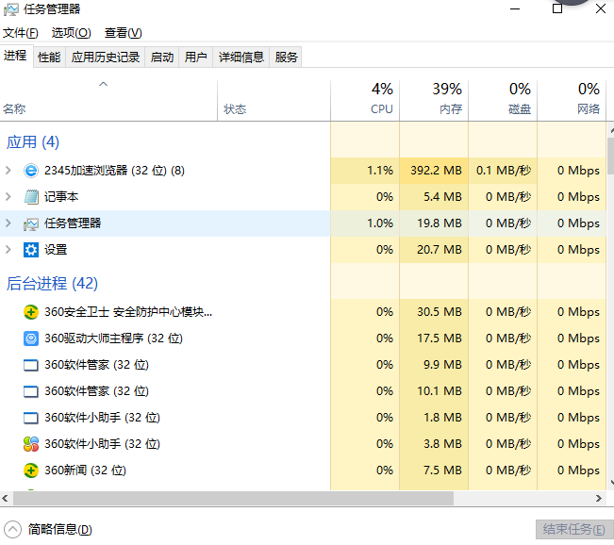614x545 pixels.
Task: Switch to the 详细信息 tab
Action: pyautogui.click(x=241, y=58)
